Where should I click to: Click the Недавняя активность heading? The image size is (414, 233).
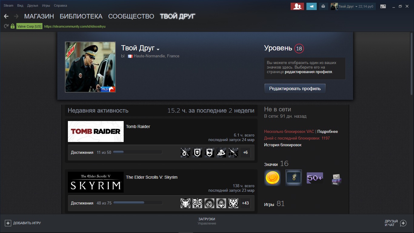[x=98, y=110]
